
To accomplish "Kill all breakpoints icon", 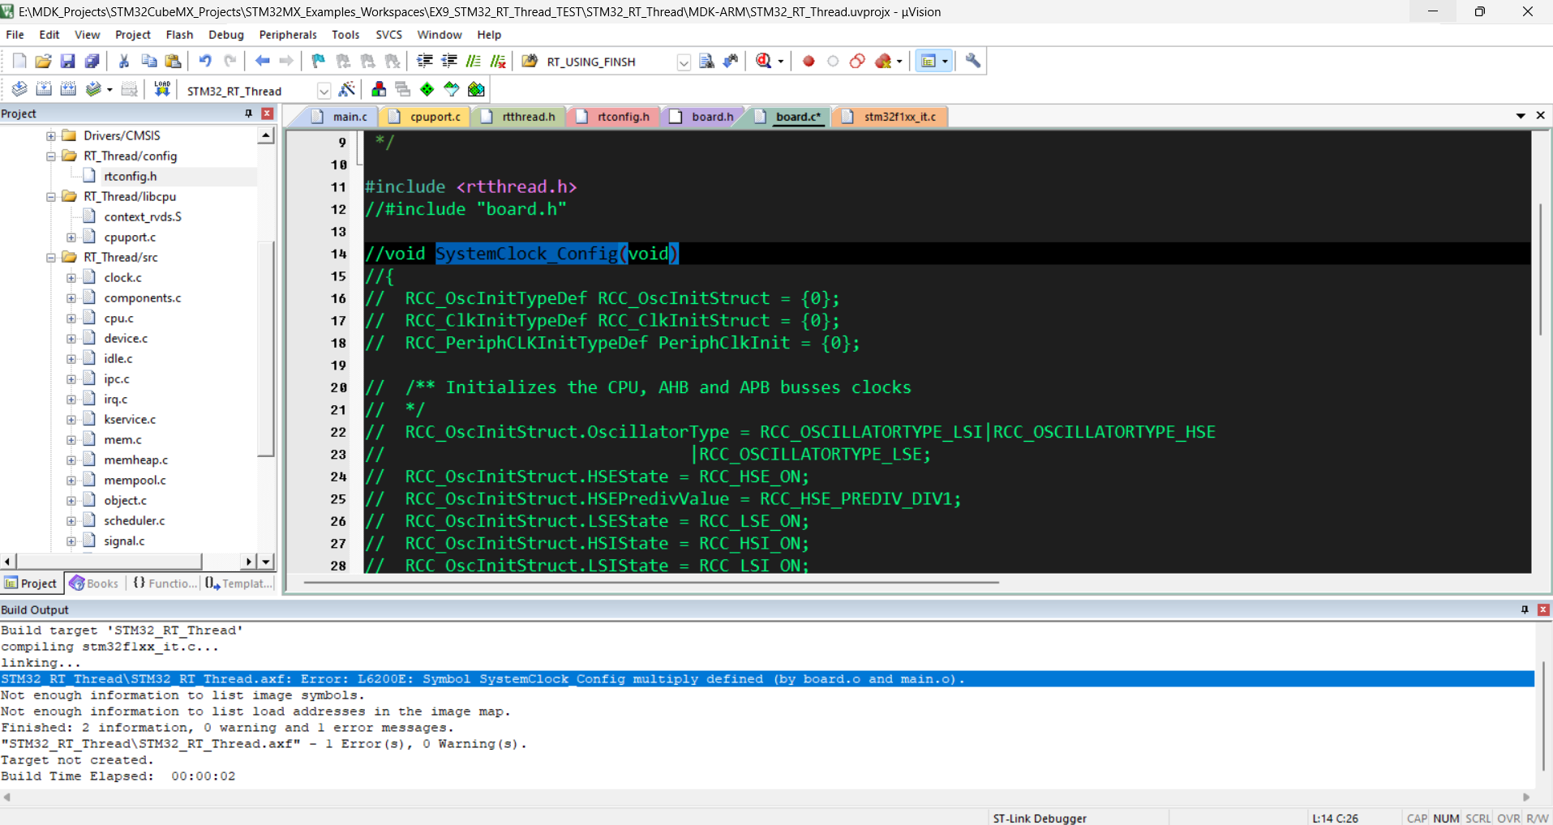I will pyautogui.click(x=883, y=61).
